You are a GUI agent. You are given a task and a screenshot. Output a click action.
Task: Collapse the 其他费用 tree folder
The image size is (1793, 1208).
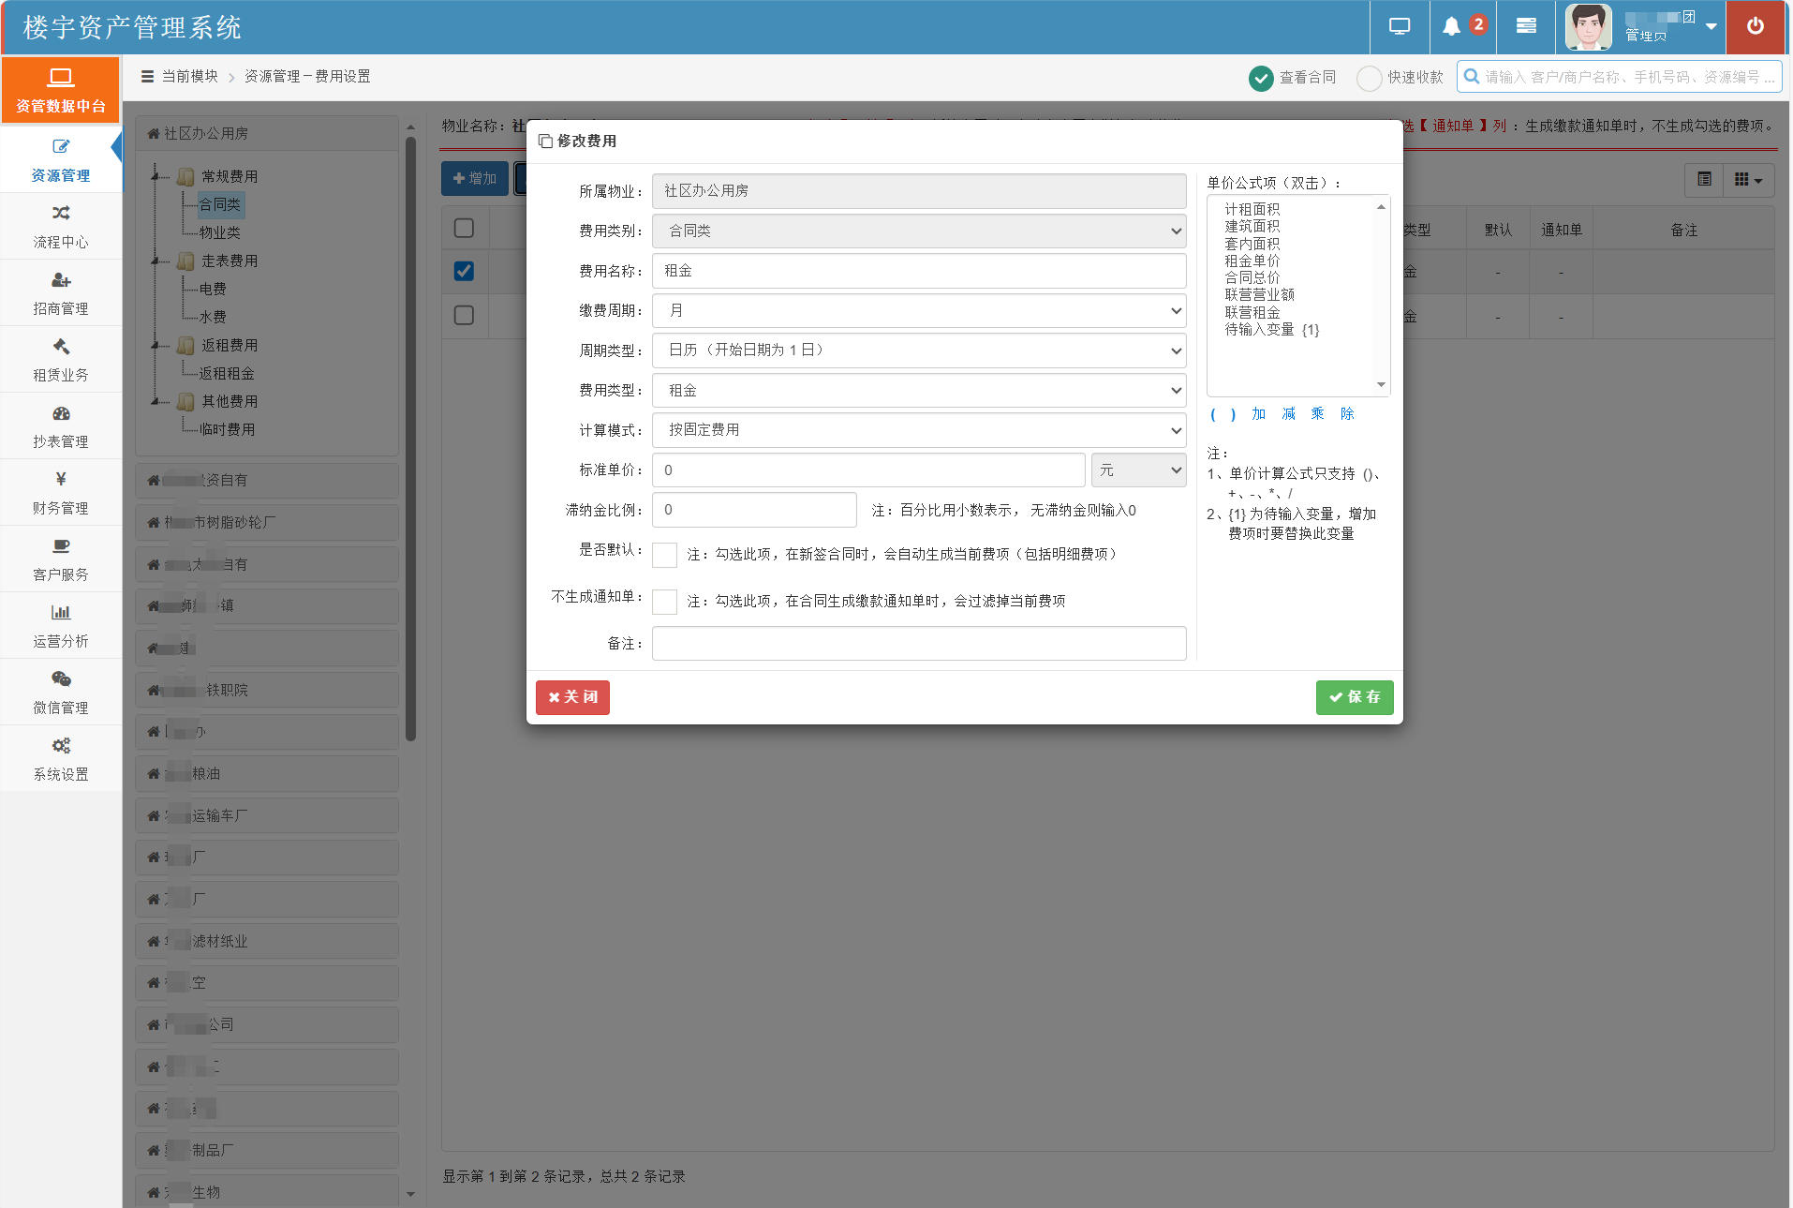coord(156,401)
